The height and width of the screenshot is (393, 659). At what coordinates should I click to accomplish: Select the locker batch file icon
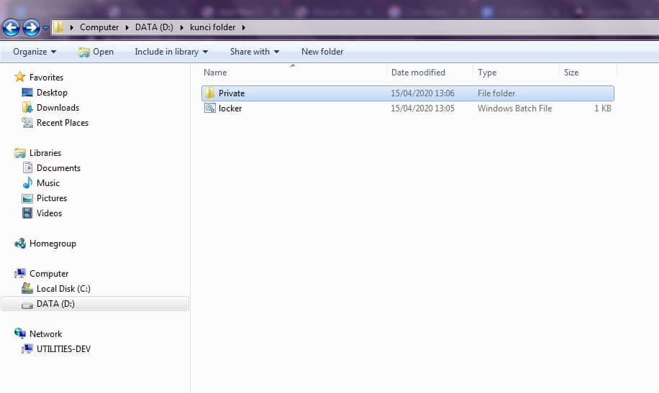pyautogui.click(x=210, y=108)
